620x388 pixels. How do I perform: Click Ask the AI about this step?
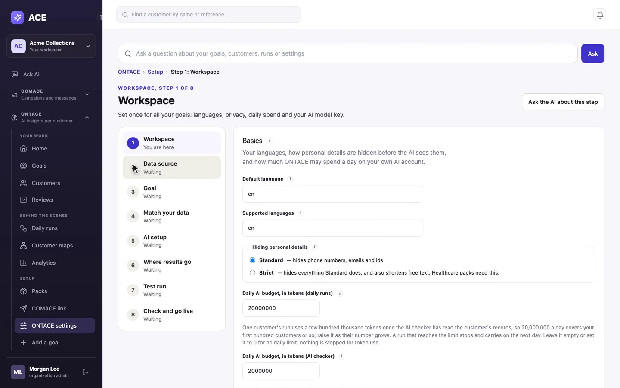(563, 102)
